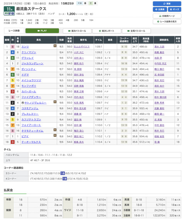Click the blue 更新 refresh button
The image size is (185, 221).
(167, 4)
